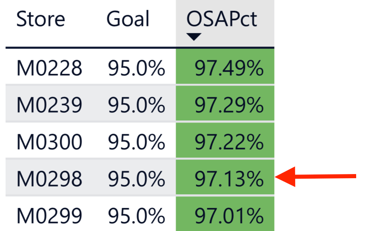Image resolution: width=371 pixels, height=231 pixels.
Task: Click the Goal value for M0300
Action: (136, 142)
